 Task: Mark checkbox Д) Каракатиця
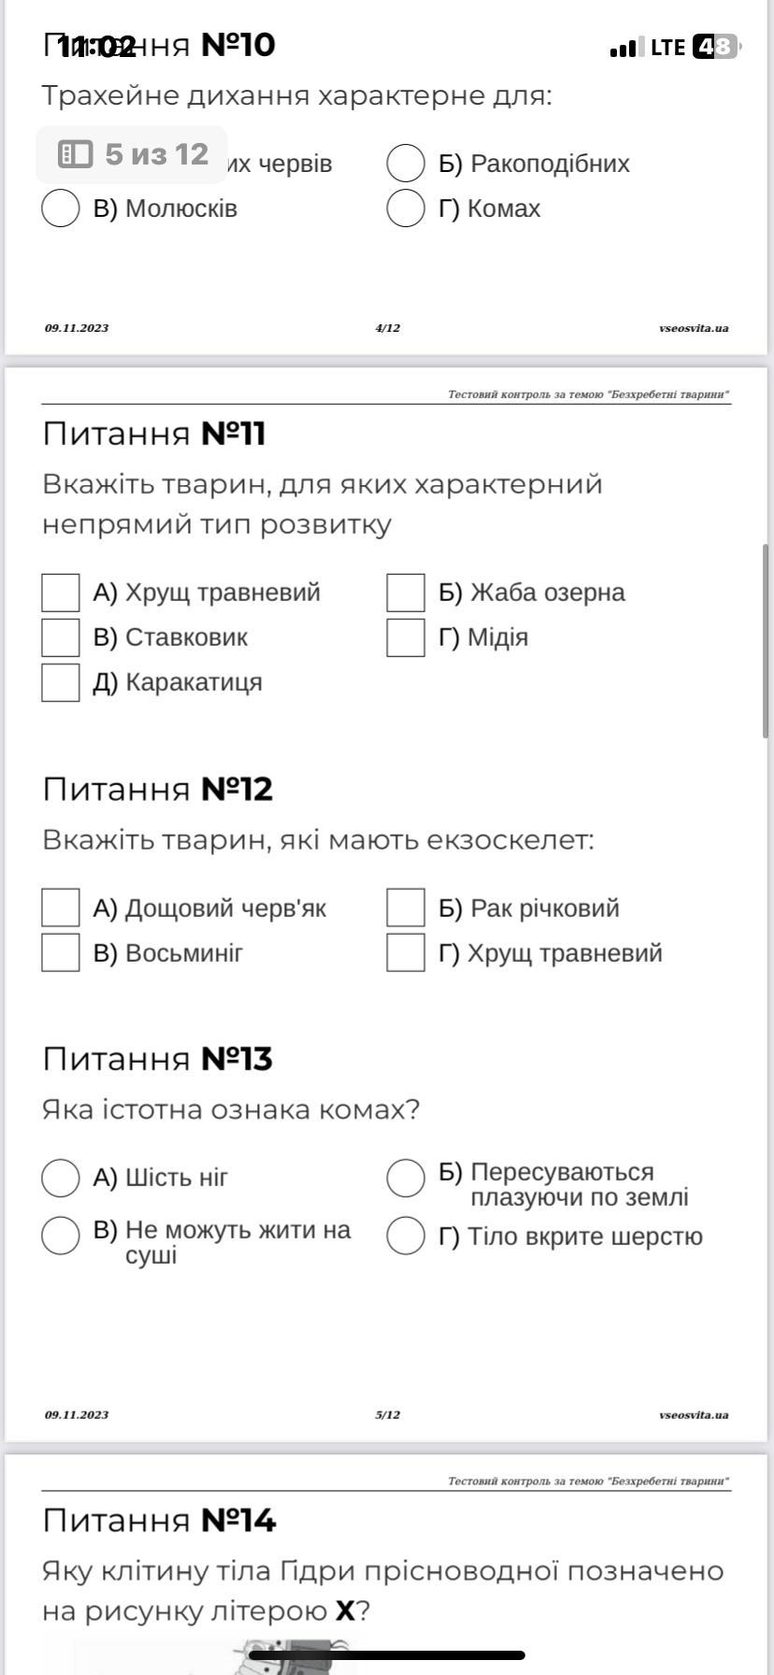(61, 682)
